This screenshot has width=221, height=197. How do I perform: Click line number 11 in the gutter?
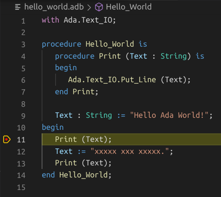[21, 140]
